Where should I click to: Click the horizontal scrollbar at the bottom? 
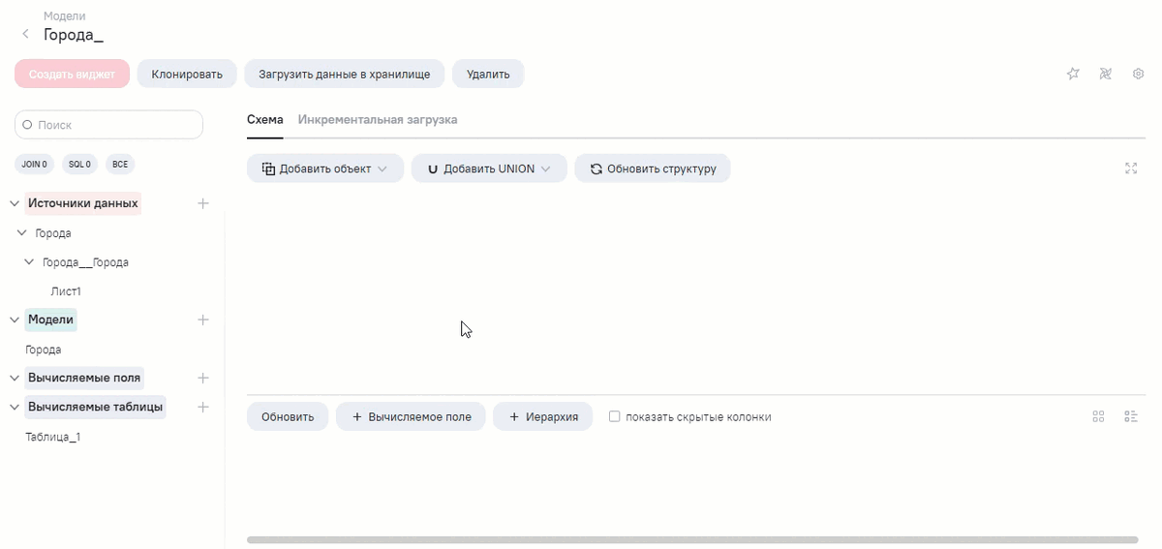(x=692, y=539)
